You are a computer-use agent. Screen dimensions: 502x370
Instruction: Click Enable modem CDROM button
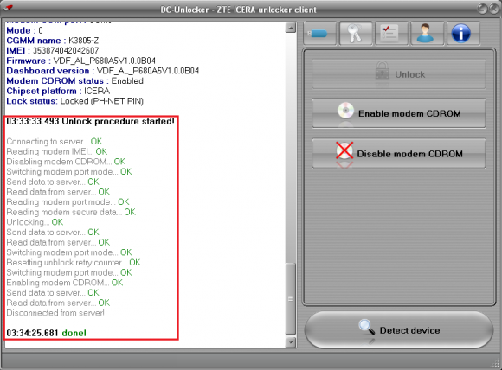pos(399,113)
